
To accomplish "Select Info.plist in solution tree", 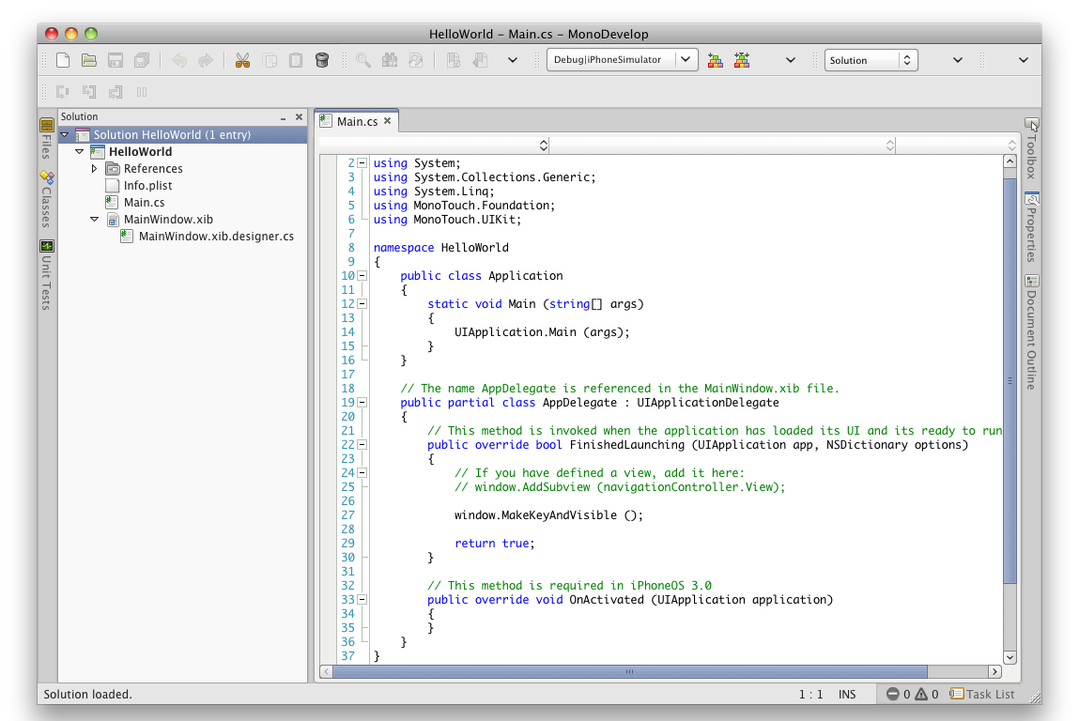I will [148, 186].
